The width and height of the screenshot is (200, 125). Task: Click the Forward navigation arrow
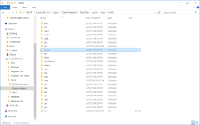click(9, 13)
